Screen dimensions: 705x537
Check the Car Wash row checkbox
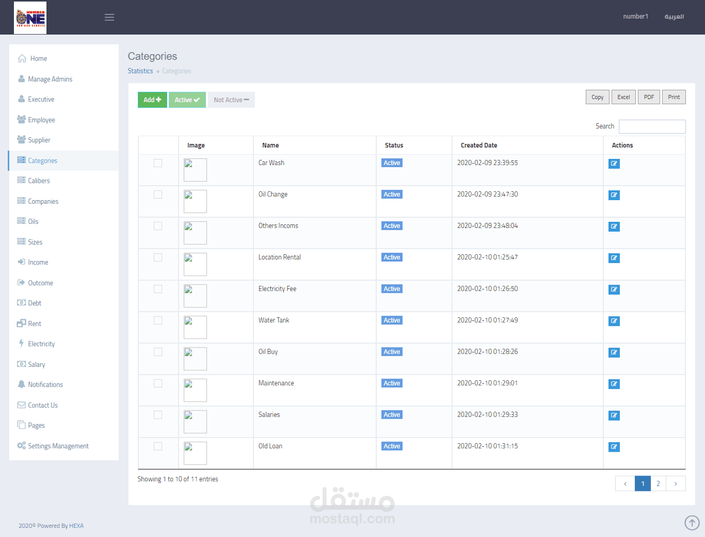click(x=158, y=163)
